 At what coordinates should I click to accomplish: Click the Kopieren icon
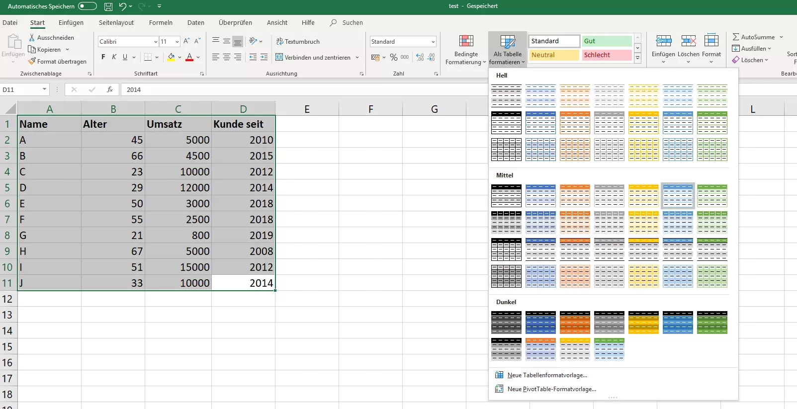32,50
